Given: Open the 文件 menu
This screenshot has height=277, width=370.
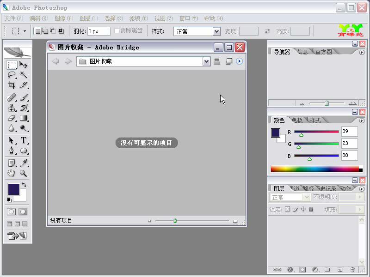Looking at the screenshot, I should (14, 18).
